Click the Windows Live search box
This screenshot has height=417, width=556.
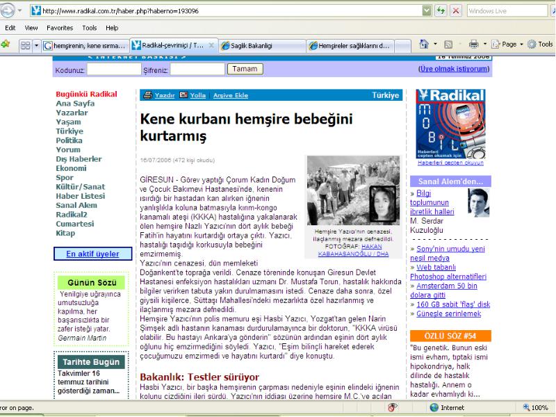(507, 10)
